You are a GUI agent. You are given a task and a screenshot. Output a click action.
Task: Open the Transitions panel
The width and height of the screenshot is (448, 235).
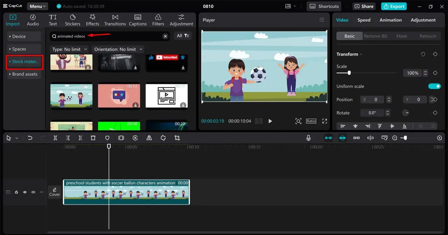tap(115, 19)
